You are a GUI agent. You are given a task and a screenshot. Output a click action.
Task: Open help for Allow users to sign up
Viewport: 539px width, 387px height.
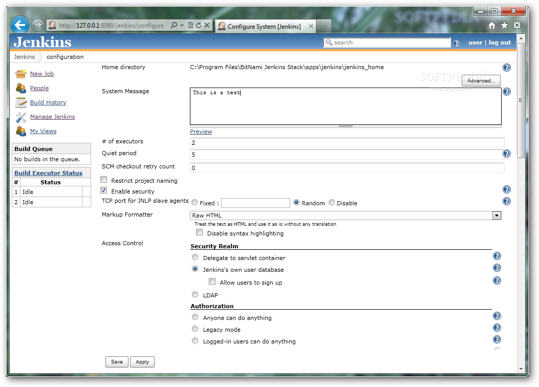[x=497, y=281]
